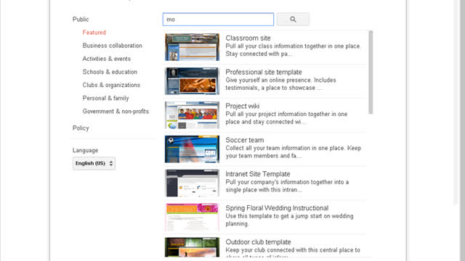Click 'Use this template to get a jump start' text

(289, 220)
